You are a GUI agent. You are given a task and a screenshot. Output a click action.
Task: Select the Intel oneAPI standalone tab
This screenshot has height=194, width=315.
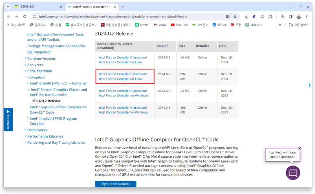[x=92, y=7]
